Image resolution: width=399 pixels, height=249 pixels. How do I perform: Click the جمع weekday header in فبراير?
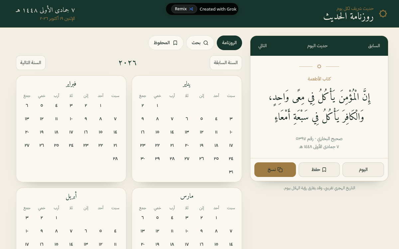pos(27,96)
